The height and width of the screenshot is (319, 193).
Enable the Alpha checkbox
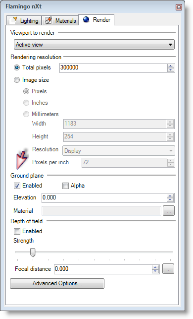65,186
